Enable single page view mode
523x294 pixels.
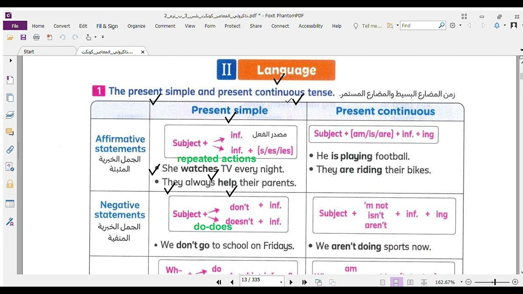382,282
